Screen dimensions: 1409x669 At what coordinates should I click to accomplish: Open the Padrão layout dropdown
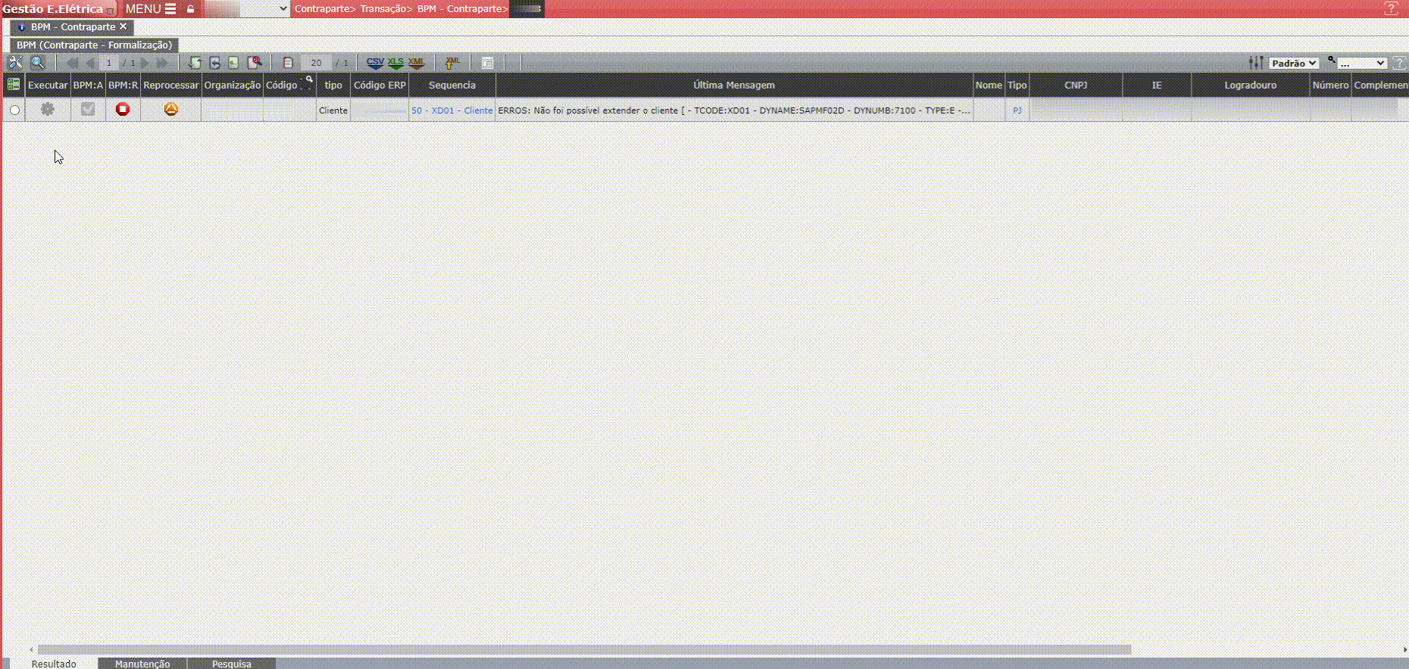pyautogui.click(x=1294, y=64)
